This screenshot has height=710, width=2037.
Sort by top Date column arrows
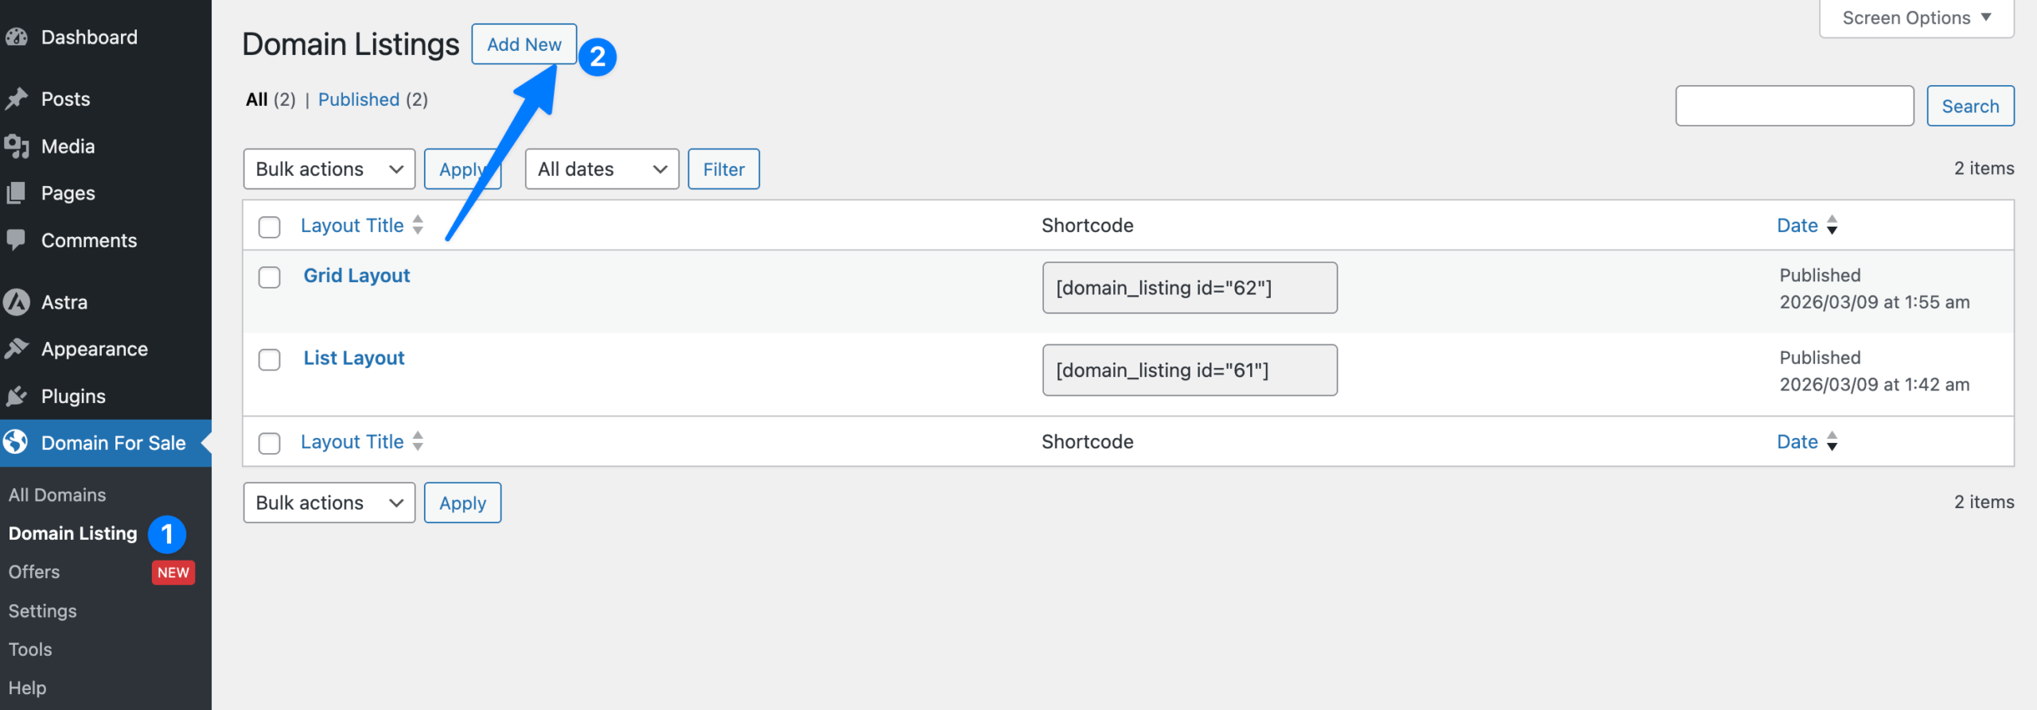pos(1833,225)
